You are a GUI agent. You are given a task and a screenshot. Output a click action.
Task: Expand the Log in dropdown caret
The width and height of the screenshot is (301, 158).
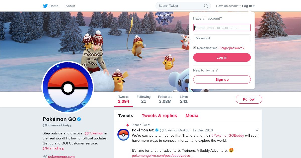254,6
